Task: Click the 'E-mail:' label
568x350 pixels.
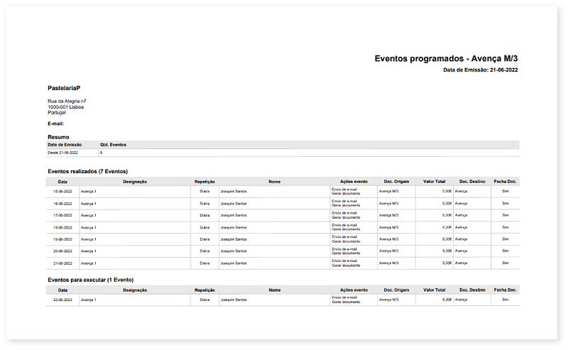Action: pyautogui.click(x=56, y=124)
